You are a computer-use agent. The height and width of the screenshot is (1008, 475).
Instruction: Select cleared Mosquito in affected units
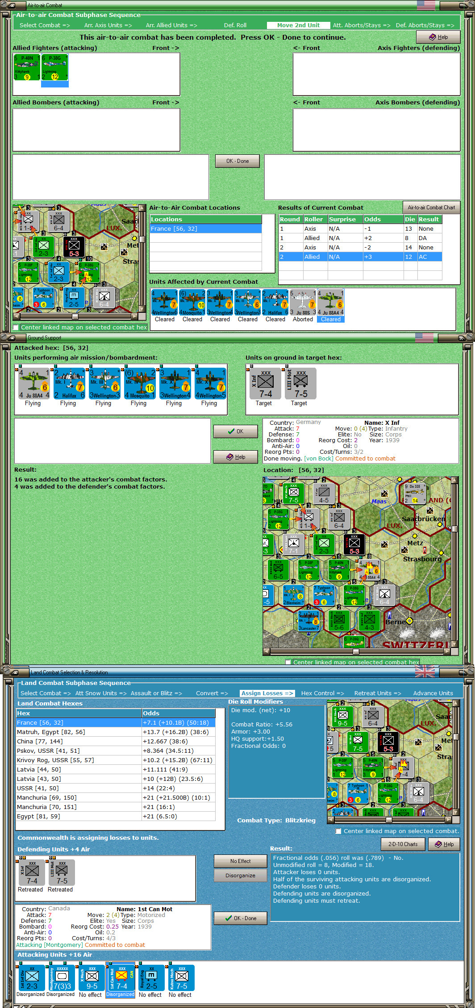tap(192, 303)
